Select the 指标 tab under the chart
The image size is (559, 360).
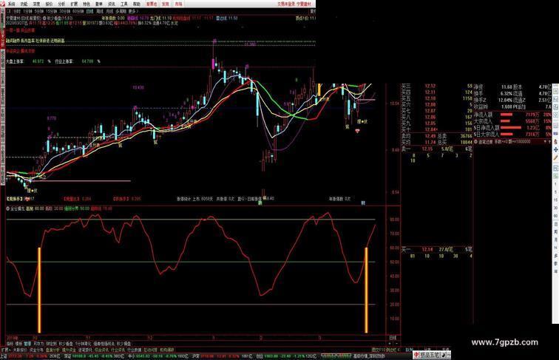tap(10, 344)
